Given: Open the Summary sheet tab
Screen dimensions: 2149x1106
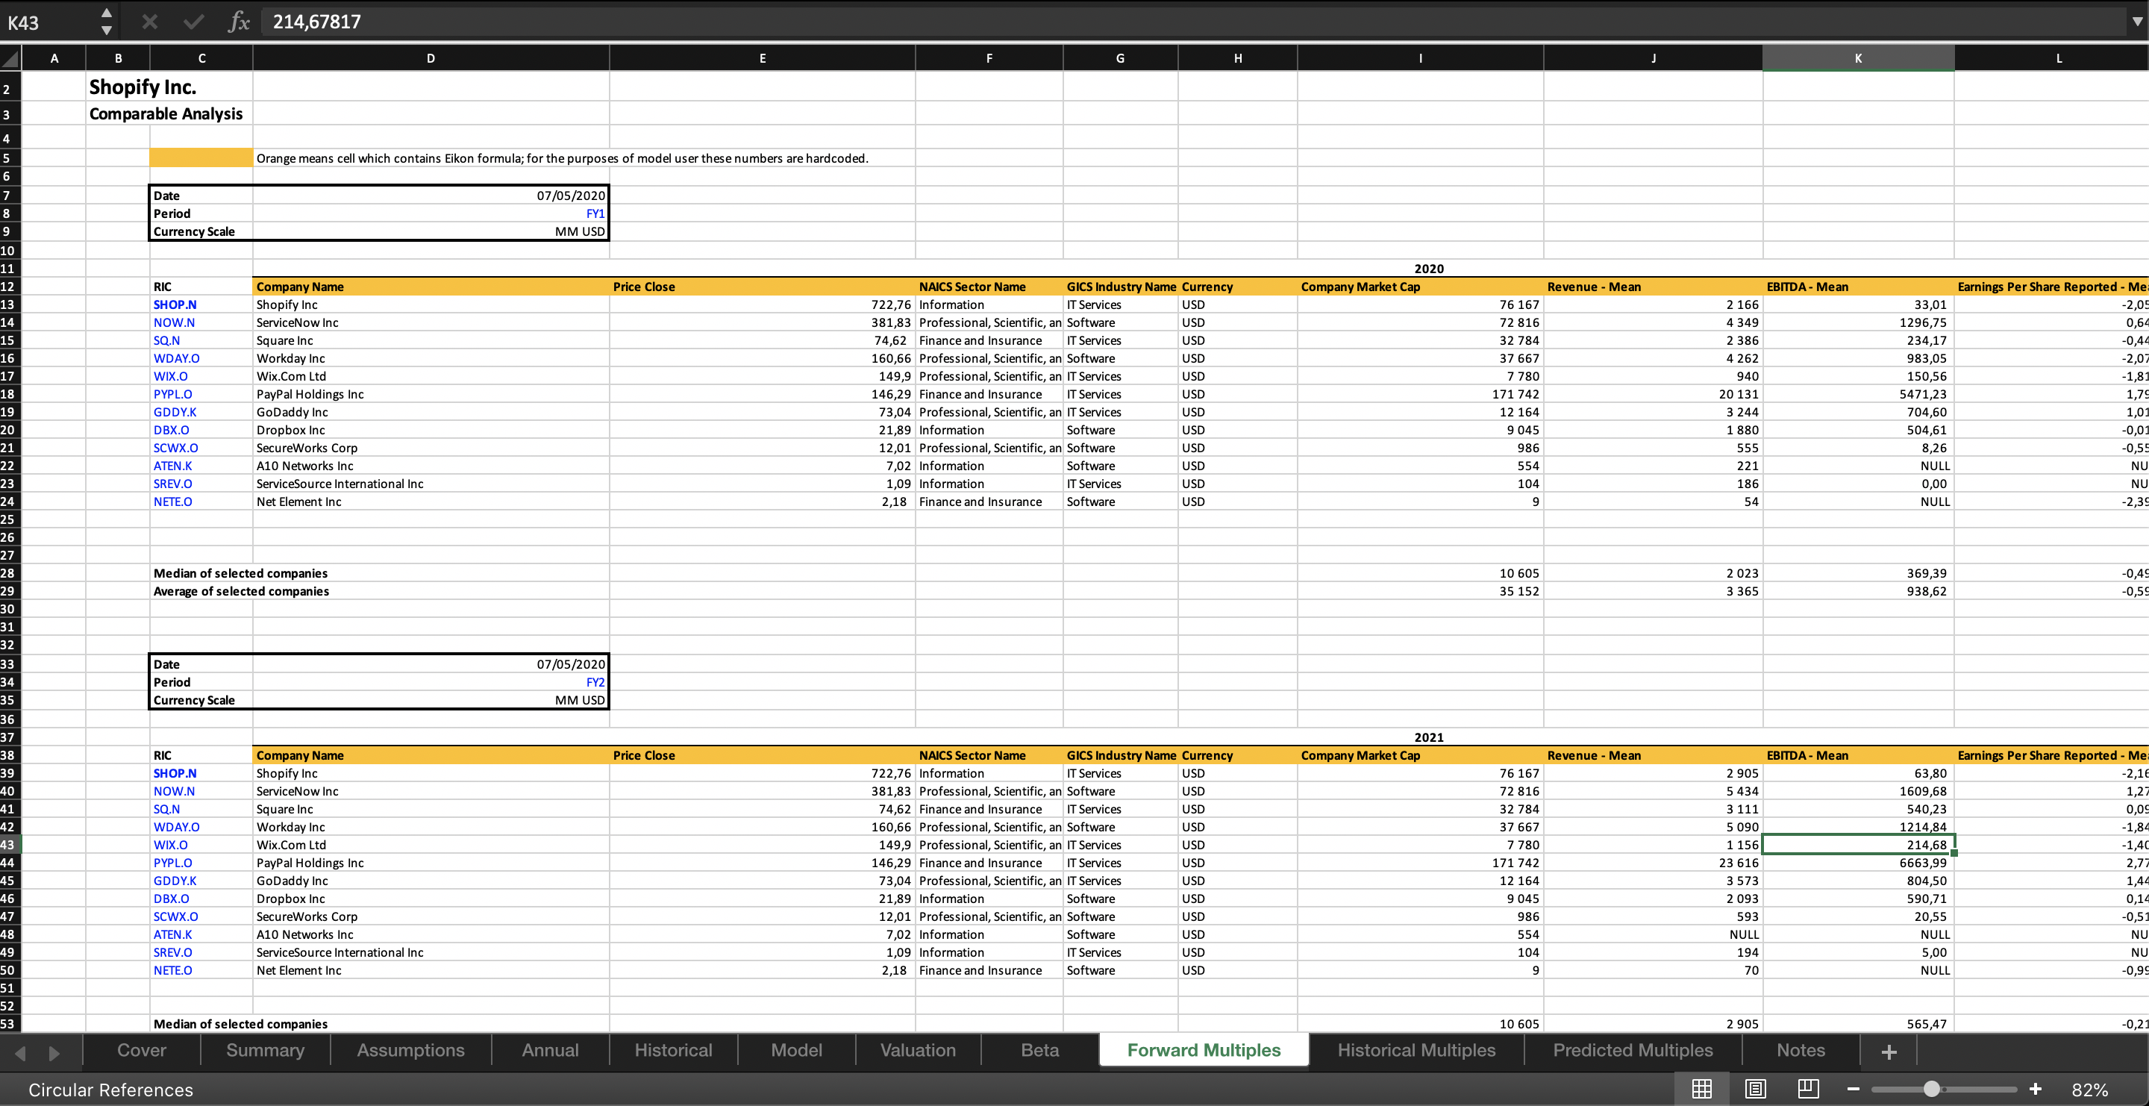Looking at the screenshot, I should pyautogui.click(x=266, y=1050).
